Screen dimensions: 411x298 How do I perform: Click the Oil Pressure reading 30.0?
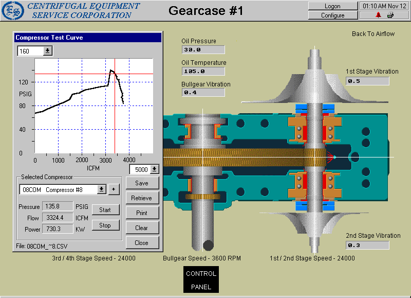pos(203,49)
